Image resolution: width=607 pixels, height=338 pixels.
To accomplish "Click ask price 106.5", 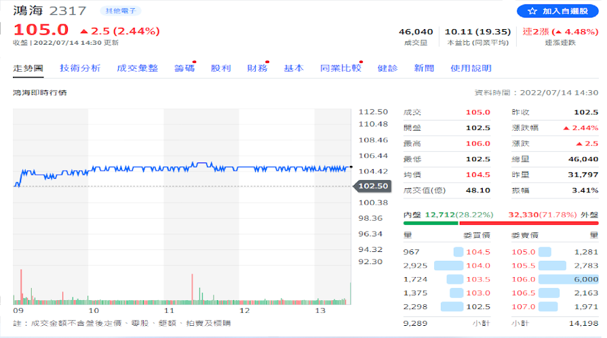I will (524, 293).
